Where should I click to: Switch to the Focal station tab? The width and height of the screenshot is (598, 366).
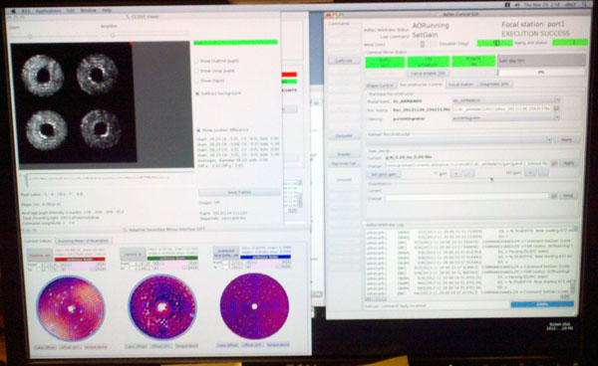(x=460, y=85)
